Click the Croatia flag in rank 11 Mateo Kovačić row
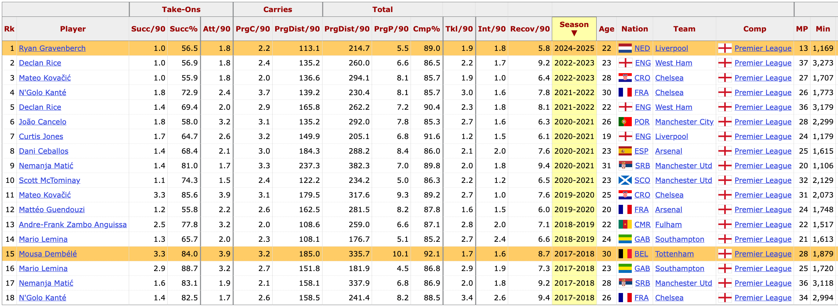This screenshot has height=308, width=838. pyautogui.click(x=625, y=195)
